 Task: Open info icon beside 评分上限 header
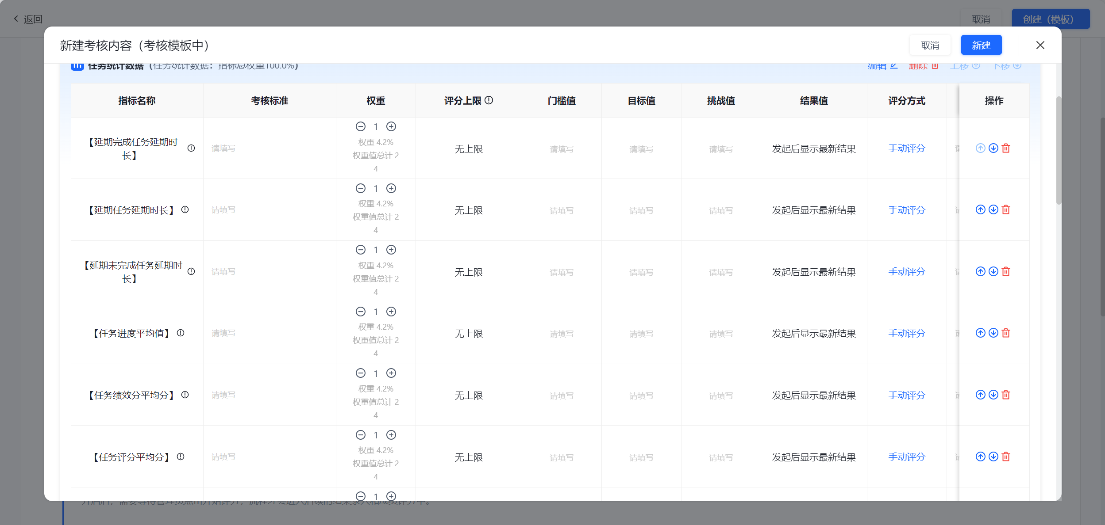point(489,101)
